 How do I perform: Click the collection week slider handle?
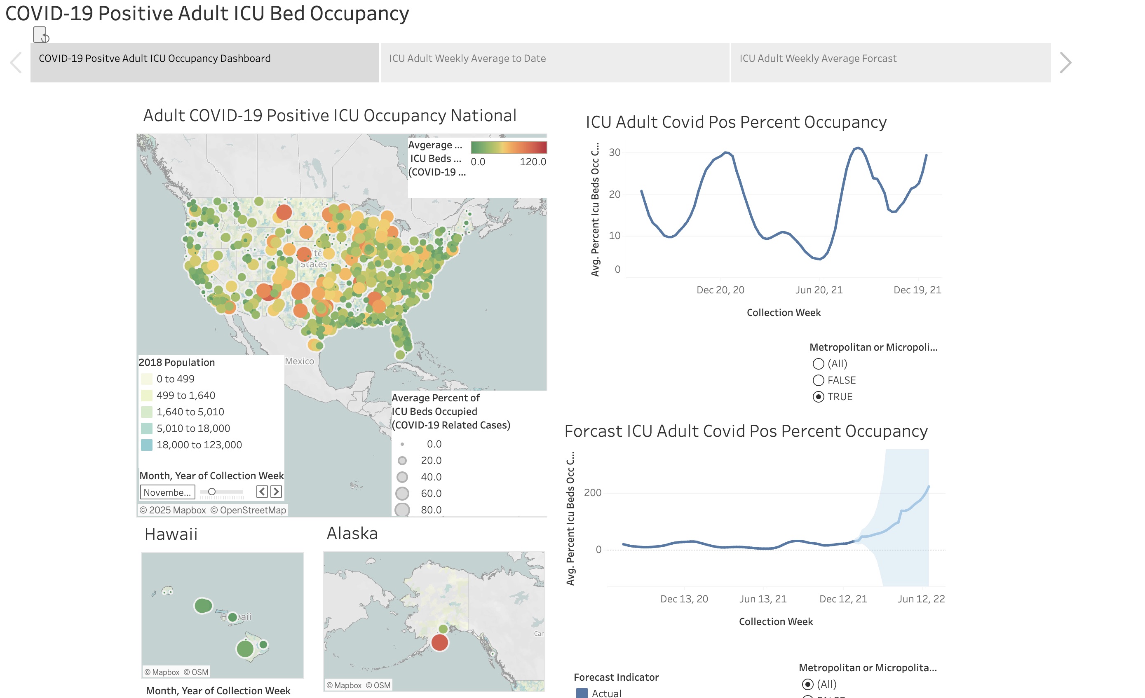click(212, 491)
